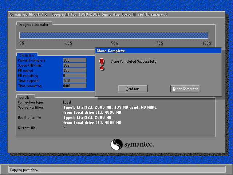Image resolution: width=233 pixels, height=175 pixels.
Task: Click the 'Source Partition' label
Action: 30,108
